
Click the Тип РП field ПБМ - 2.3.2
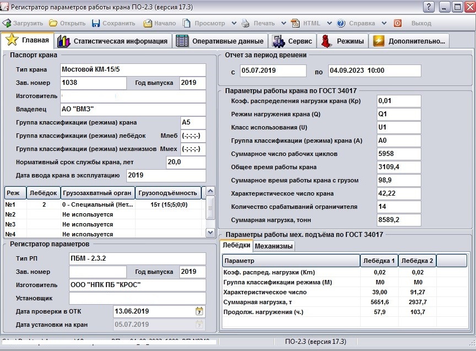click(137, 258)
